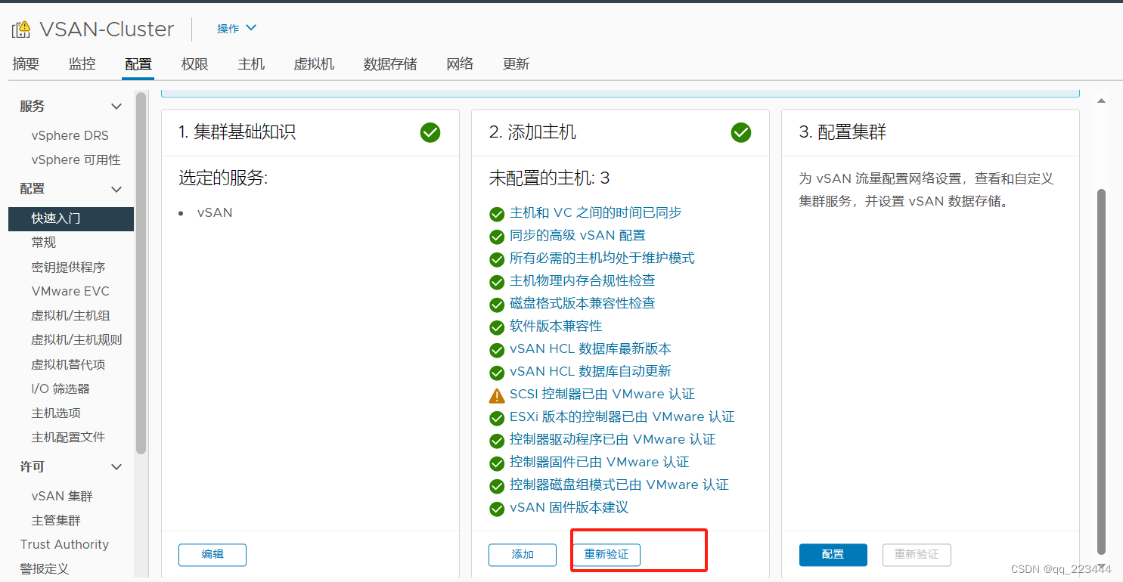Click the warning badge icon beside VSAN-Cluster title

click(x=23, y=27)
